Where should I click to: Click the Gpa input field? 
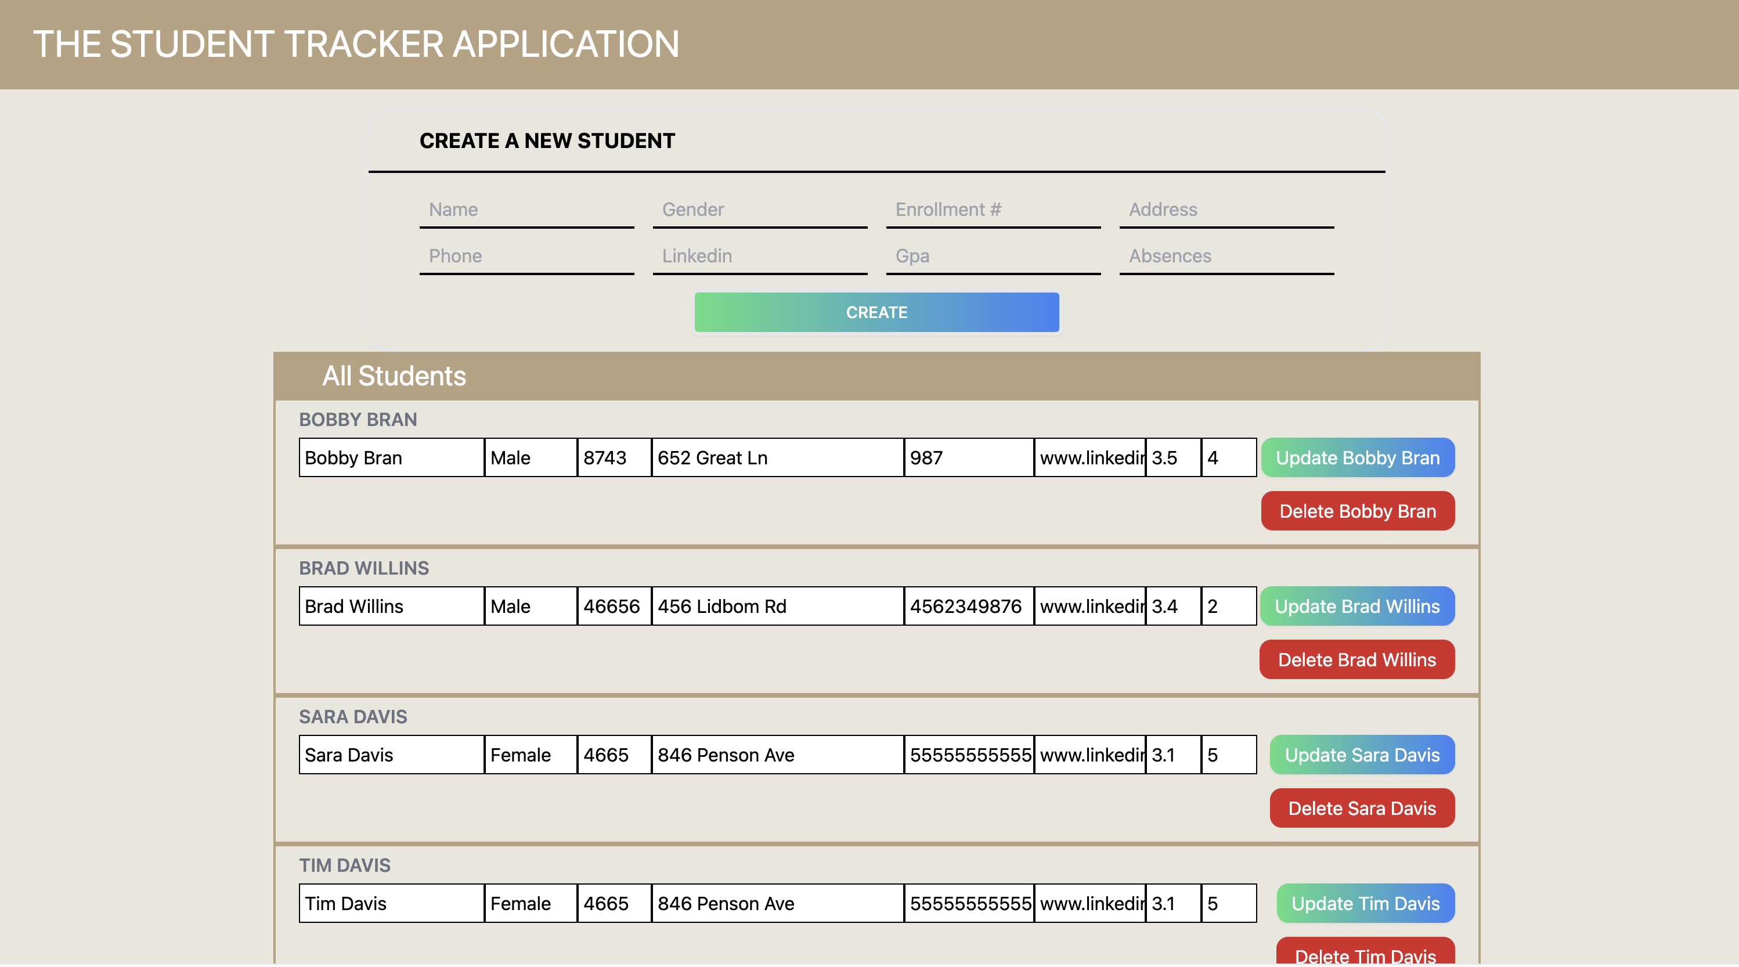click(x=993, y=257)
